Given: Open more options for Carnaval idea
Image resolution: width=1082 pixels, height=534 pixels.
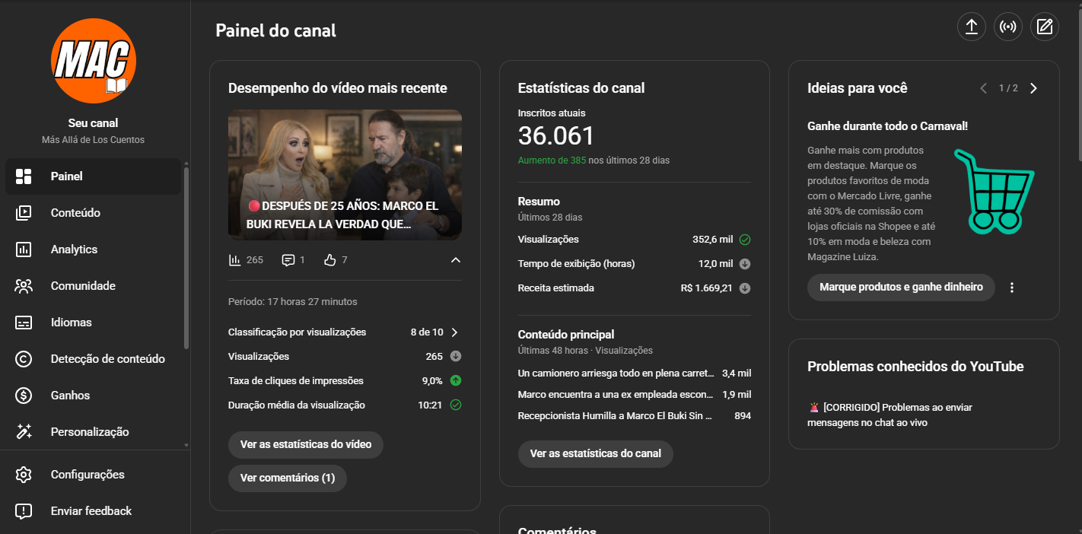Looking at the screenshot, I should pos(1011,288).
